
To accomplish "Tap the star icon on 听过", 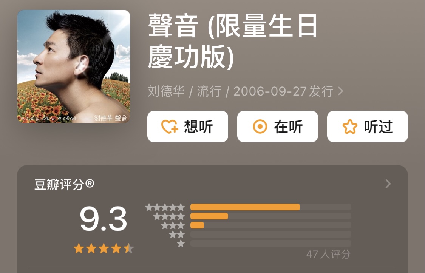I will click(x=350, y=126).
